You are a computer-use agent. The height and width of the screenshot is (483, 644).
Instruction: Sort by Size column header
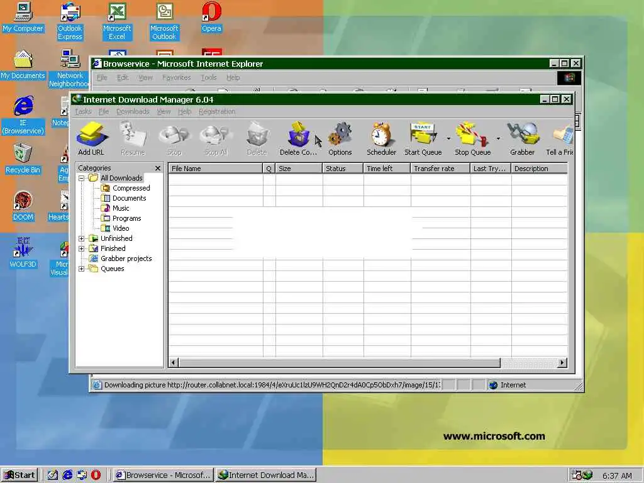coord(299,169)
